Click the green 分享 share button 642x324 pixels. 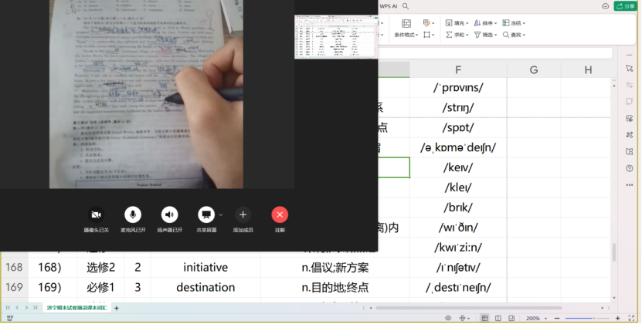pos(625,6)
